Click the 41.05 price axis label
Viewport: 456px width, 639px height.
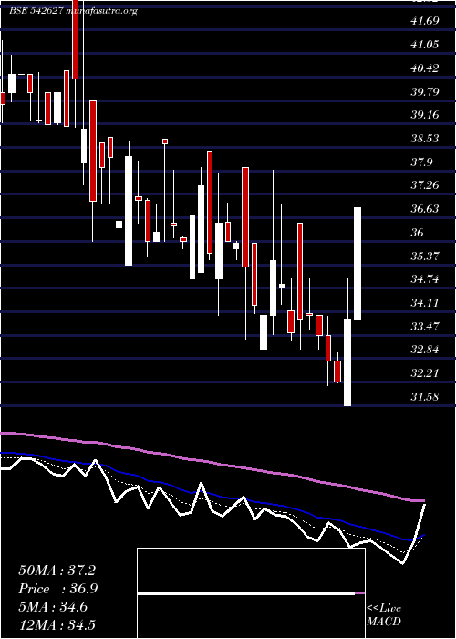[425, 45]
